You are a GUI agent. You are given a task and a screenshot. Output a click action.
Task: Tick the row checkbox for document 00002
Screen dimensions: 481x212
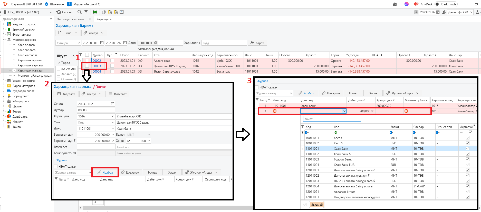(x=87, y=60)
